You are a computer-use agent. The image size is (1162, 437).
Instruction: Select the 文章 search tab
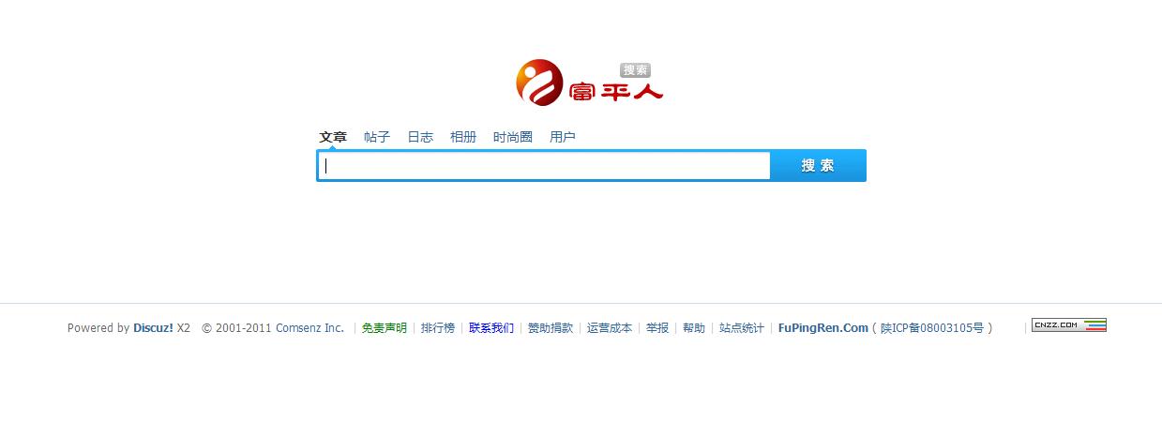pos(333,137)
